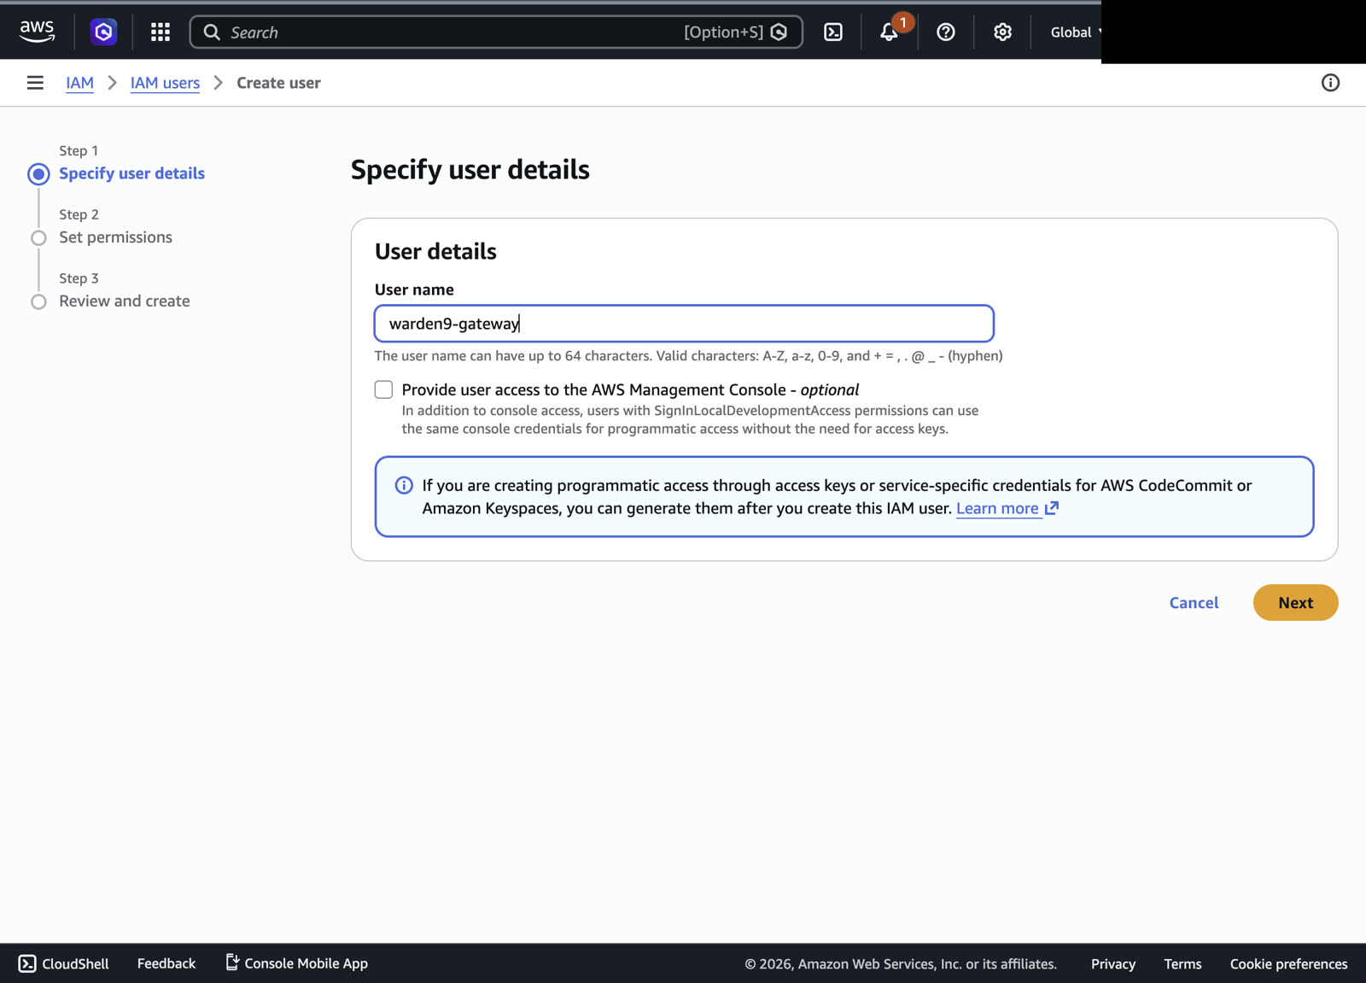
Task: Click the Amazon Q icon in search bar
Action: tap(779, 32)
